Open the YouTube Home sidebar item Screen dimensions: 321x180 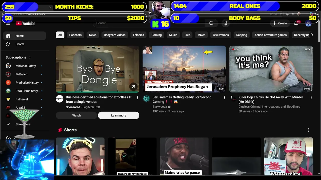(24, 36)
